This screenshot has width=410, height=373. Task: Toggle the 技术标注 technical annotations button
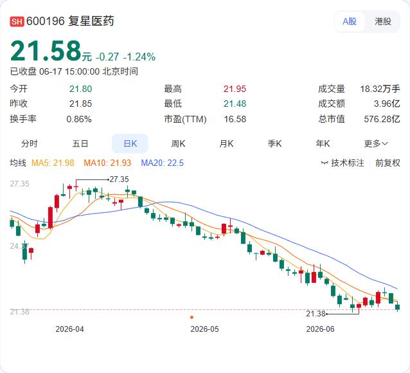343,163
